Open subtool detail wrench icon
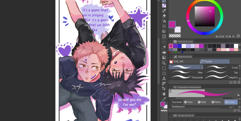This screenshot has width=241, height=121. pos(239,111)
